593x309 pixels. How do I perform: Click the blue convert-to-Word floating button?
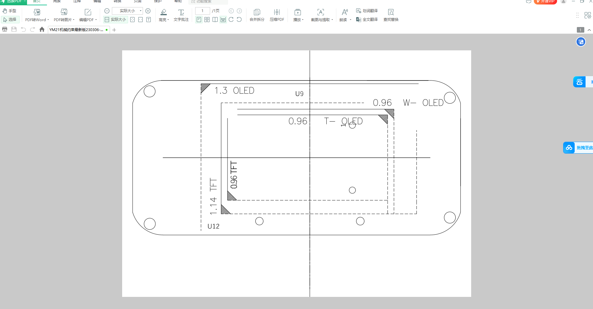tap(581, 42)
